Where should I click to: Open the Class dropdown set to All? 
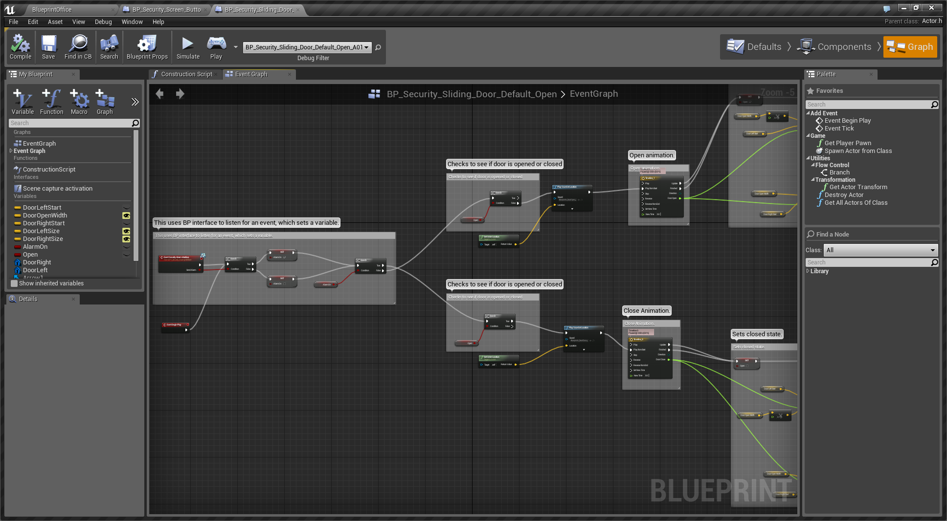pyautogui.click(x=880, y=250)
